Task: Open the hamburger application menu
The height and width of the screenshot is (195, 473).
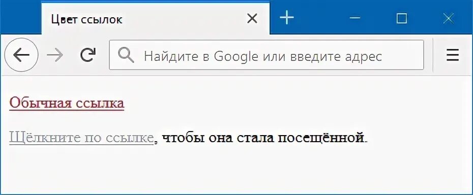Action: pyautogui.click(x=453, y=55)
